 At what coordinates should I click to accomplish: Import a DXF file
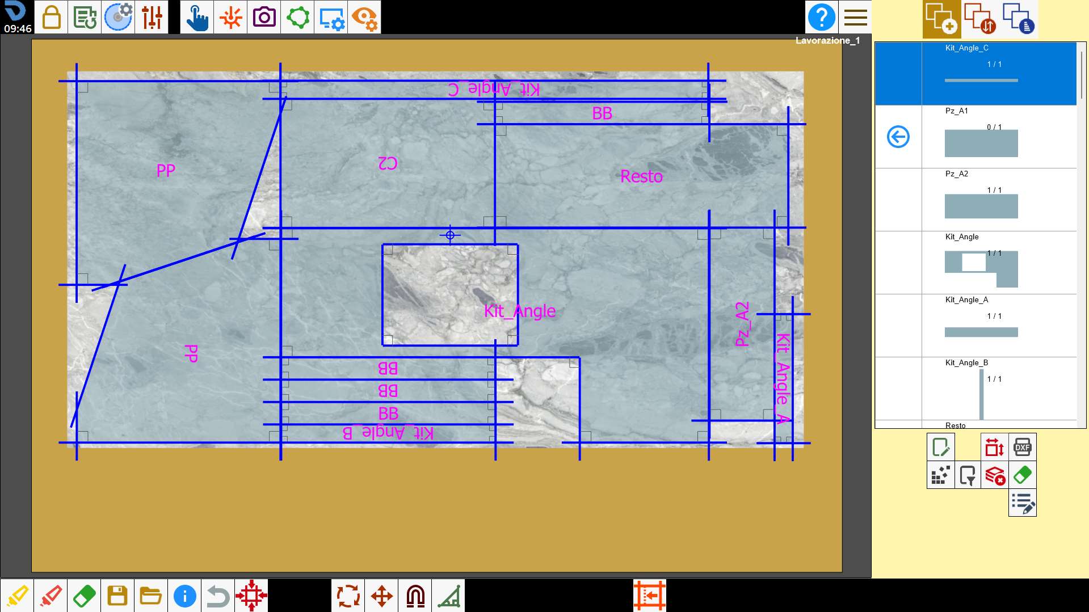(x=1022, y=447)
